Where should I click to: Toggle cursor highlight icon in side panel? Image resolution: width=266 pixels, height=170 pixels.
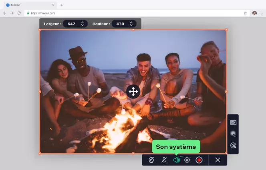click(x=233, y=134)
